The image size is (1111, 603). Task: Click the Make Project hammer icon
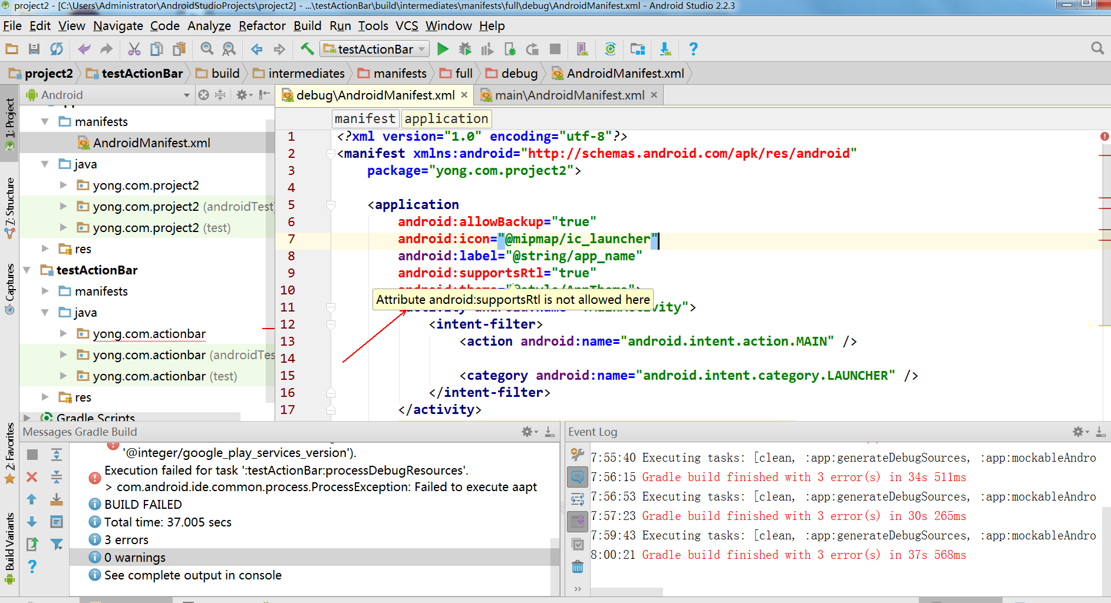click(x=306, y=49)
